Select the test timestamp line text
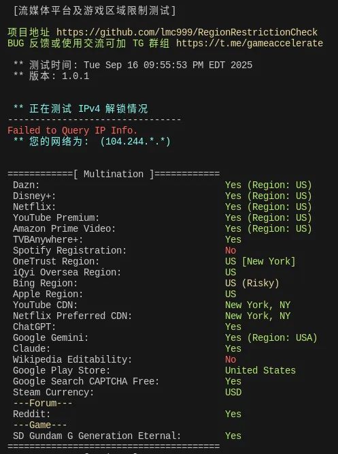This screenshot has width=338, height=454. [133, 65]
